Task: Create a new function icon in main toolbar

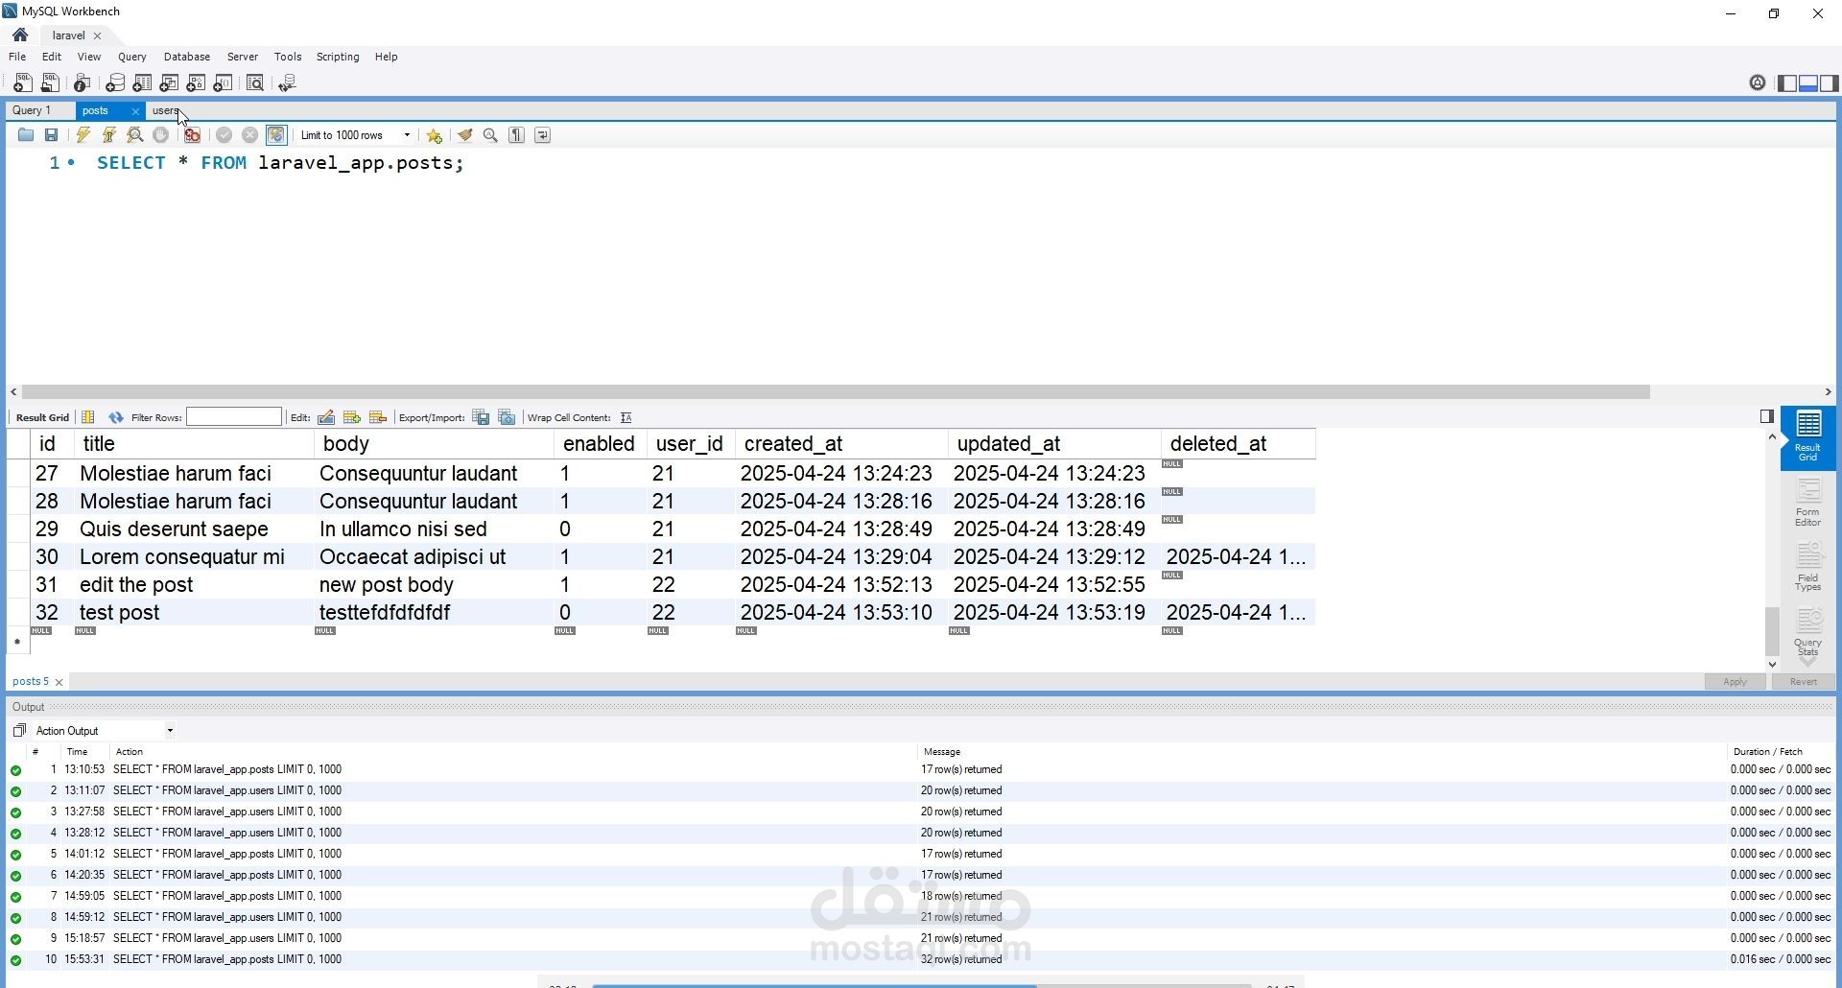Action: pyautogui.click(x=223, y=83)
